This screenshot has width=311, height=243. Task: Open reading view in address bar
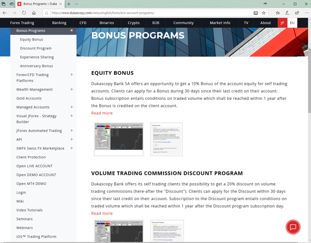256,13
